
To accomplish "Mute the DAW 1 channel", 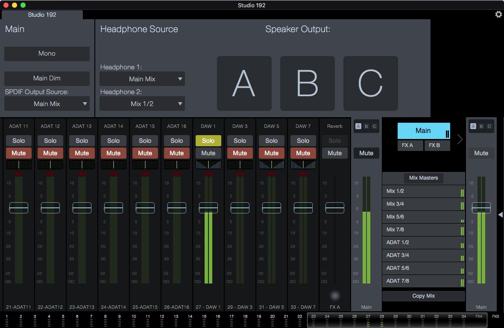I will (208, 153).
